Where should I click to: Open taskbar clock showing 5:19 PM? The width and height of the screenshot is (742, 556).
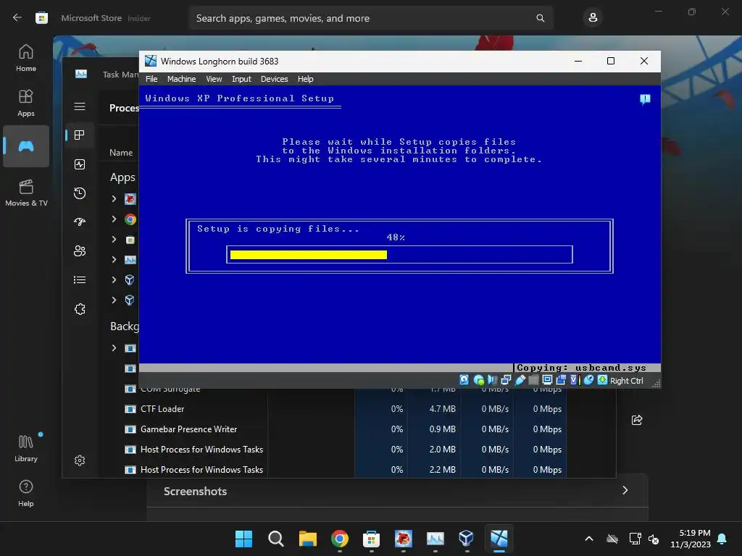click(x=691, y=539)
